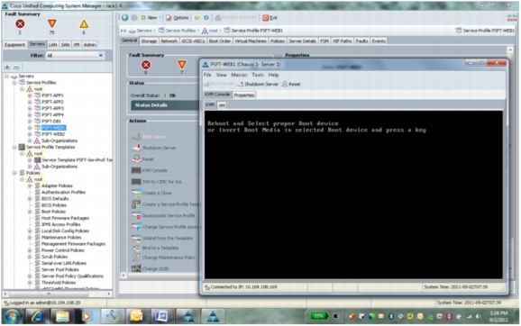Switch to the SAN navigation tab
This screenshot has height=326, width=521.
(65, 44)
